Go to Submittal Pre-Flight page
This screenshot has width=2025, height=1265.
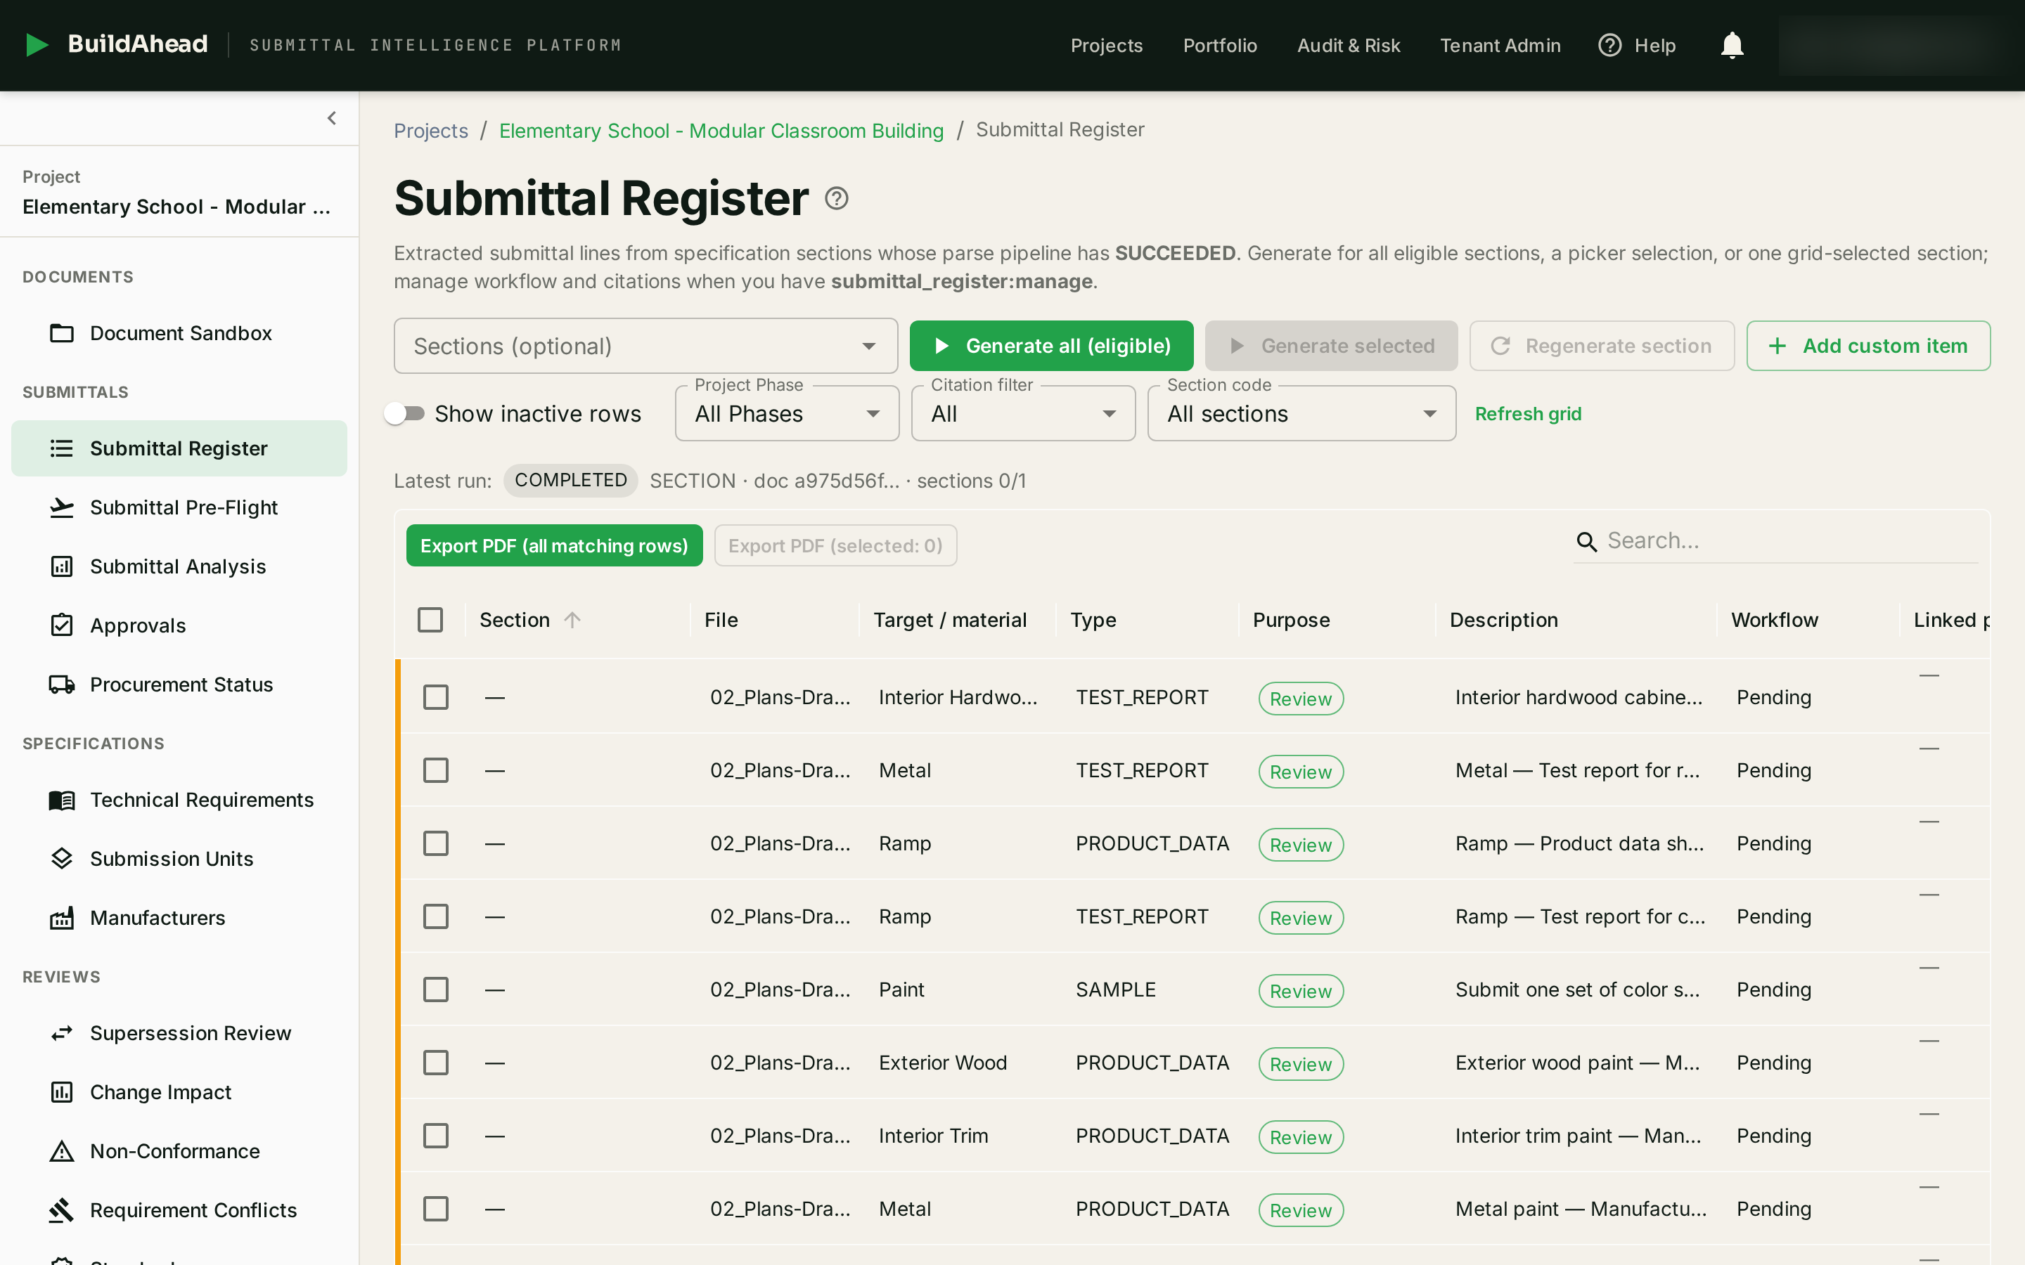coord(179,507)
